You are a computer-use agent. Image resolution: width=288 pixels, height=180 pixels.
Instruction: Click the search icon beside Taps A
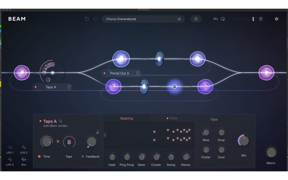pos(61,121)
